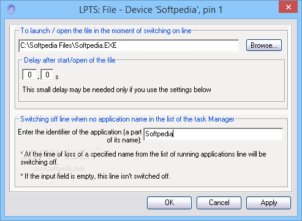Click the dialog title 'LPTS: File - Device'
Screen dimensions: 302x221
(151, 10)
